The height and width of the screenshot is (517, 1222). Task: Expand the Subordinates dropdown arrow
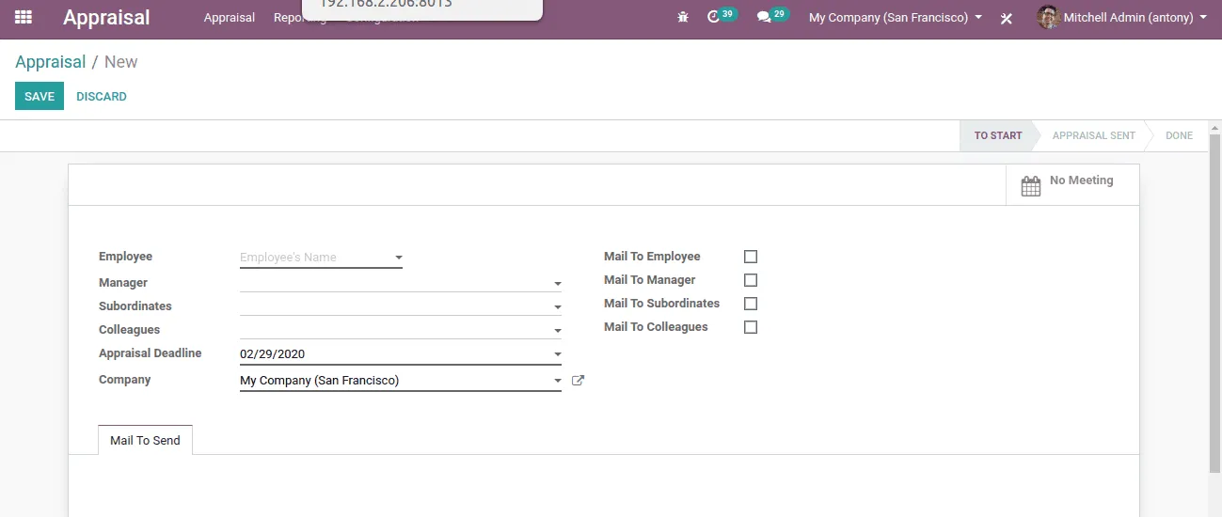pos(557,307)
